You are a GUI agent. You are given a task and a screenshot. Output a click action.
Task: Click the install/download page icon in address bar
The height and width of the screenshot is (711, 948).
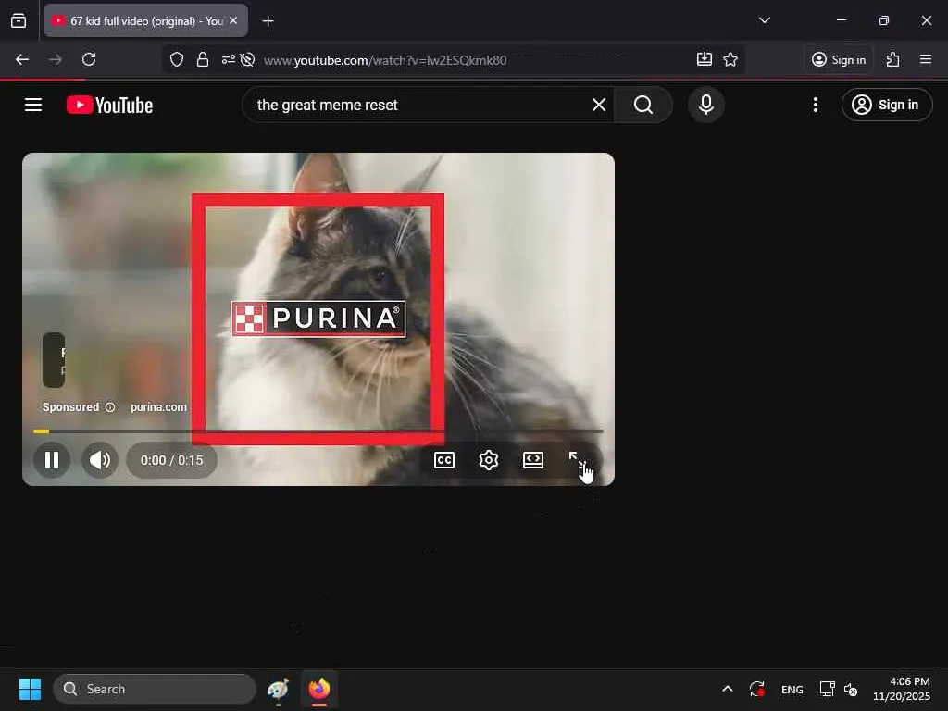click(x=704, y=59)
